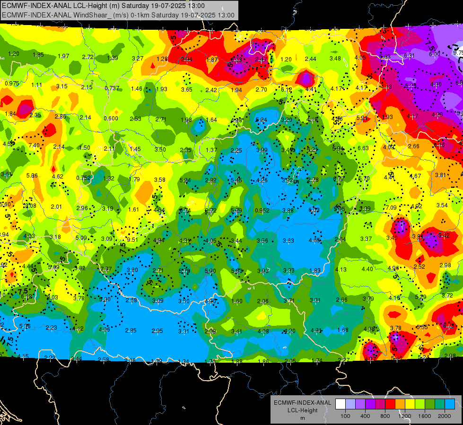This screenshot has width=463, height=425.
Task: Click the wind shear value 1.85
Action: click(x=38, y=55)
